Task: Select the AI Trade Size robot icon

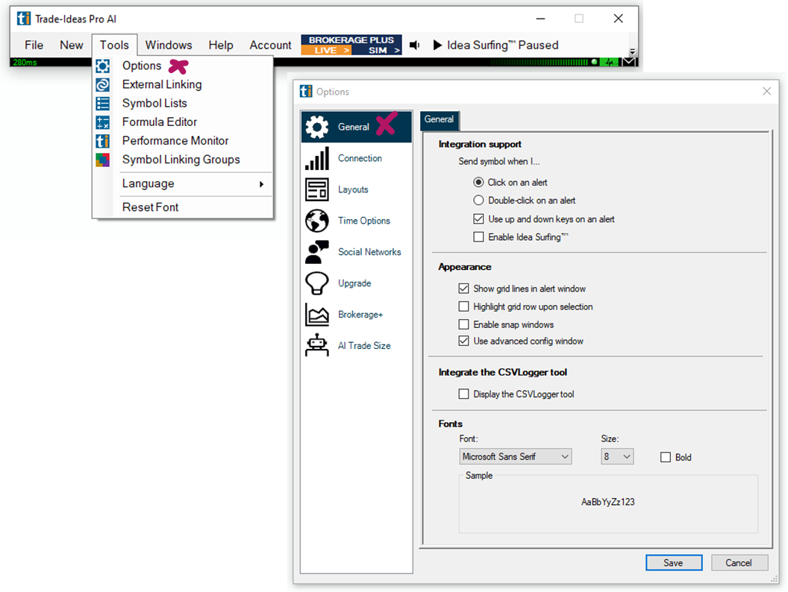Action: (317, 346)
